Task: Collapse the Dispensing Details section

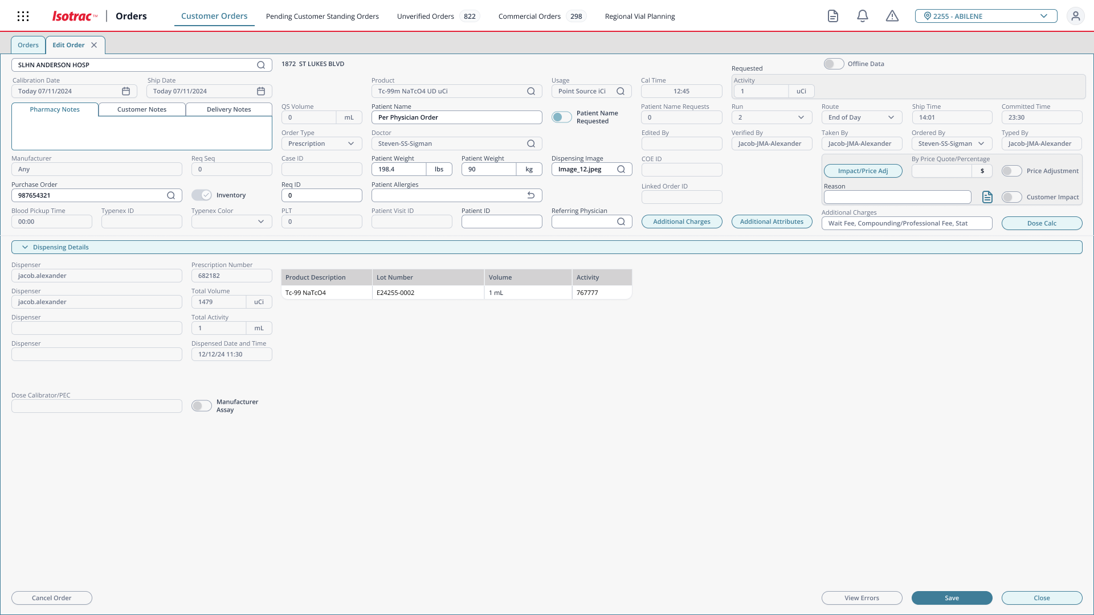Action: 25,247
